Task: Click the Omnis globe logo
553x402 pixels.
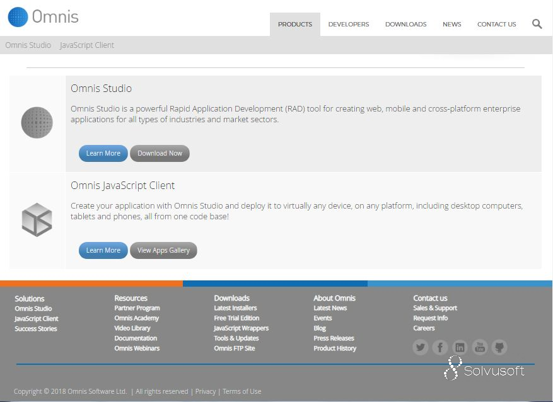Action: point(18,16)
